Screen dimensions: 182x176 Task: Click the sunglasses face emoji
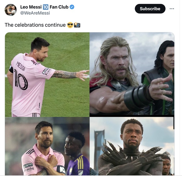70,25
